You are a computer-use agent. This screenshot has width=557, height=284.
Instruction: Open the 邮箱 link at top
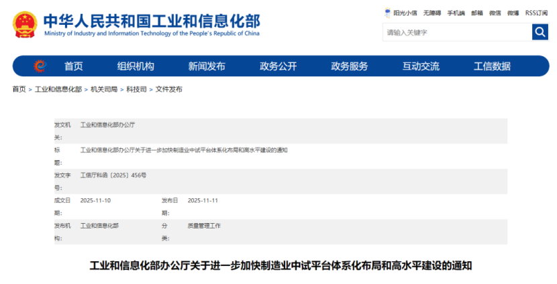point(477,13)
